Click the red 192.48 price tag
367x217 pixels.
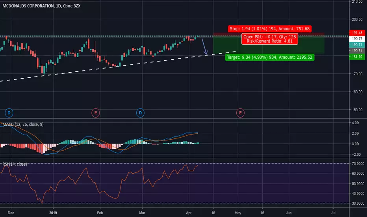point(357,33)
